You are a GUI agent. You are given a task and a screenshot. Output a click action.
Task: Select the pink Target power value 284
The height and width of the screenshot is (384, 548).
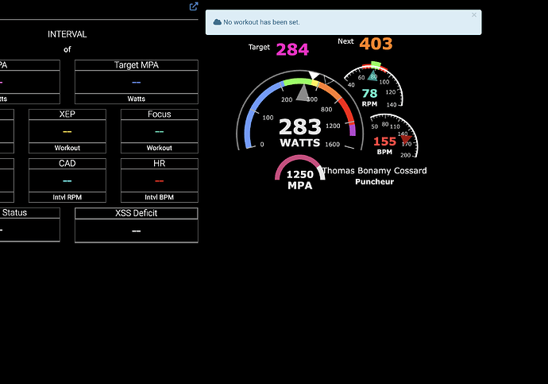(x=292, y=50)
